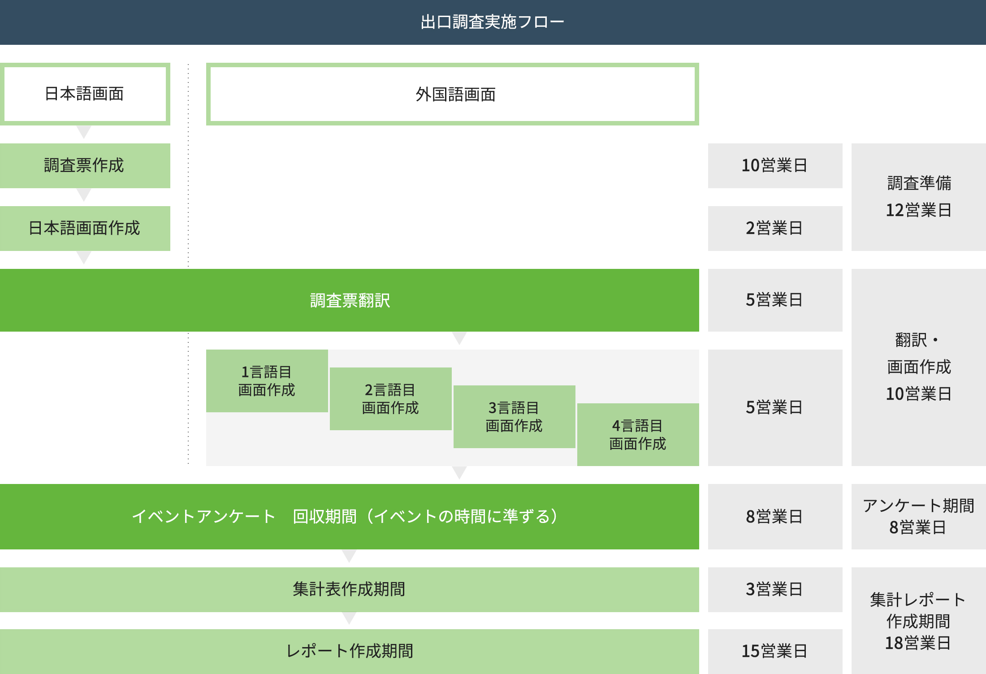Click the 調査票作成 step box
Screen dimensions: 986x674
pyautogui.click(x=85, y=166)
